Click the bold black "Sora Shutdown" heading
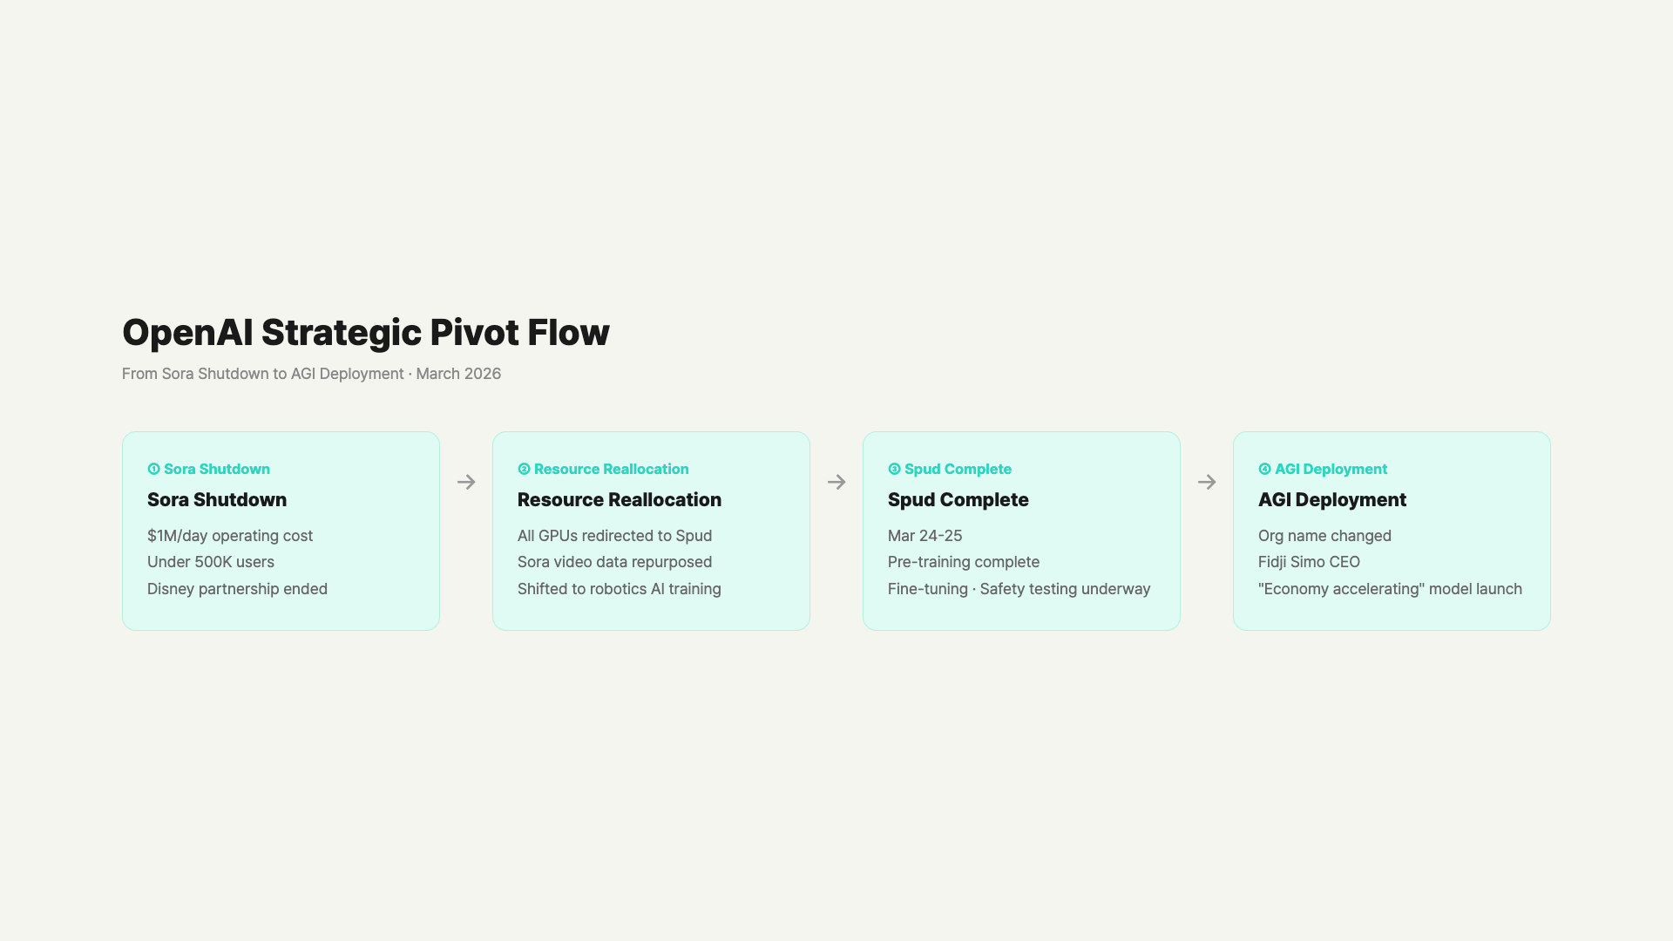This screenshot has width=1673, height=941. tap(217, 500)
